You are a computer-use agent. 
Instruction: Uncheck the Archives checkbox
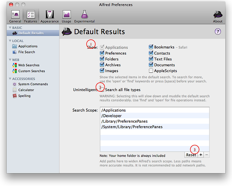point(102,65)
